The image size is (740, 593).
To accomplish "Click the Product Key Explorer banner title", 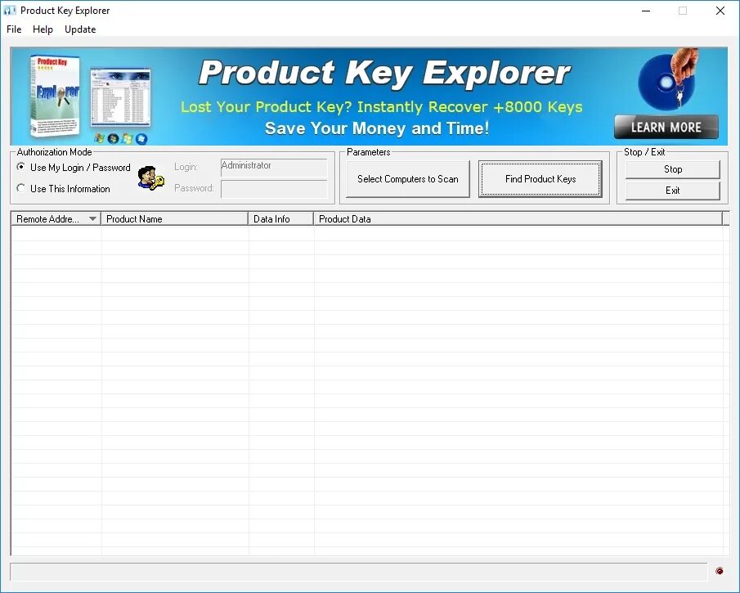I will tap(384, 73).
